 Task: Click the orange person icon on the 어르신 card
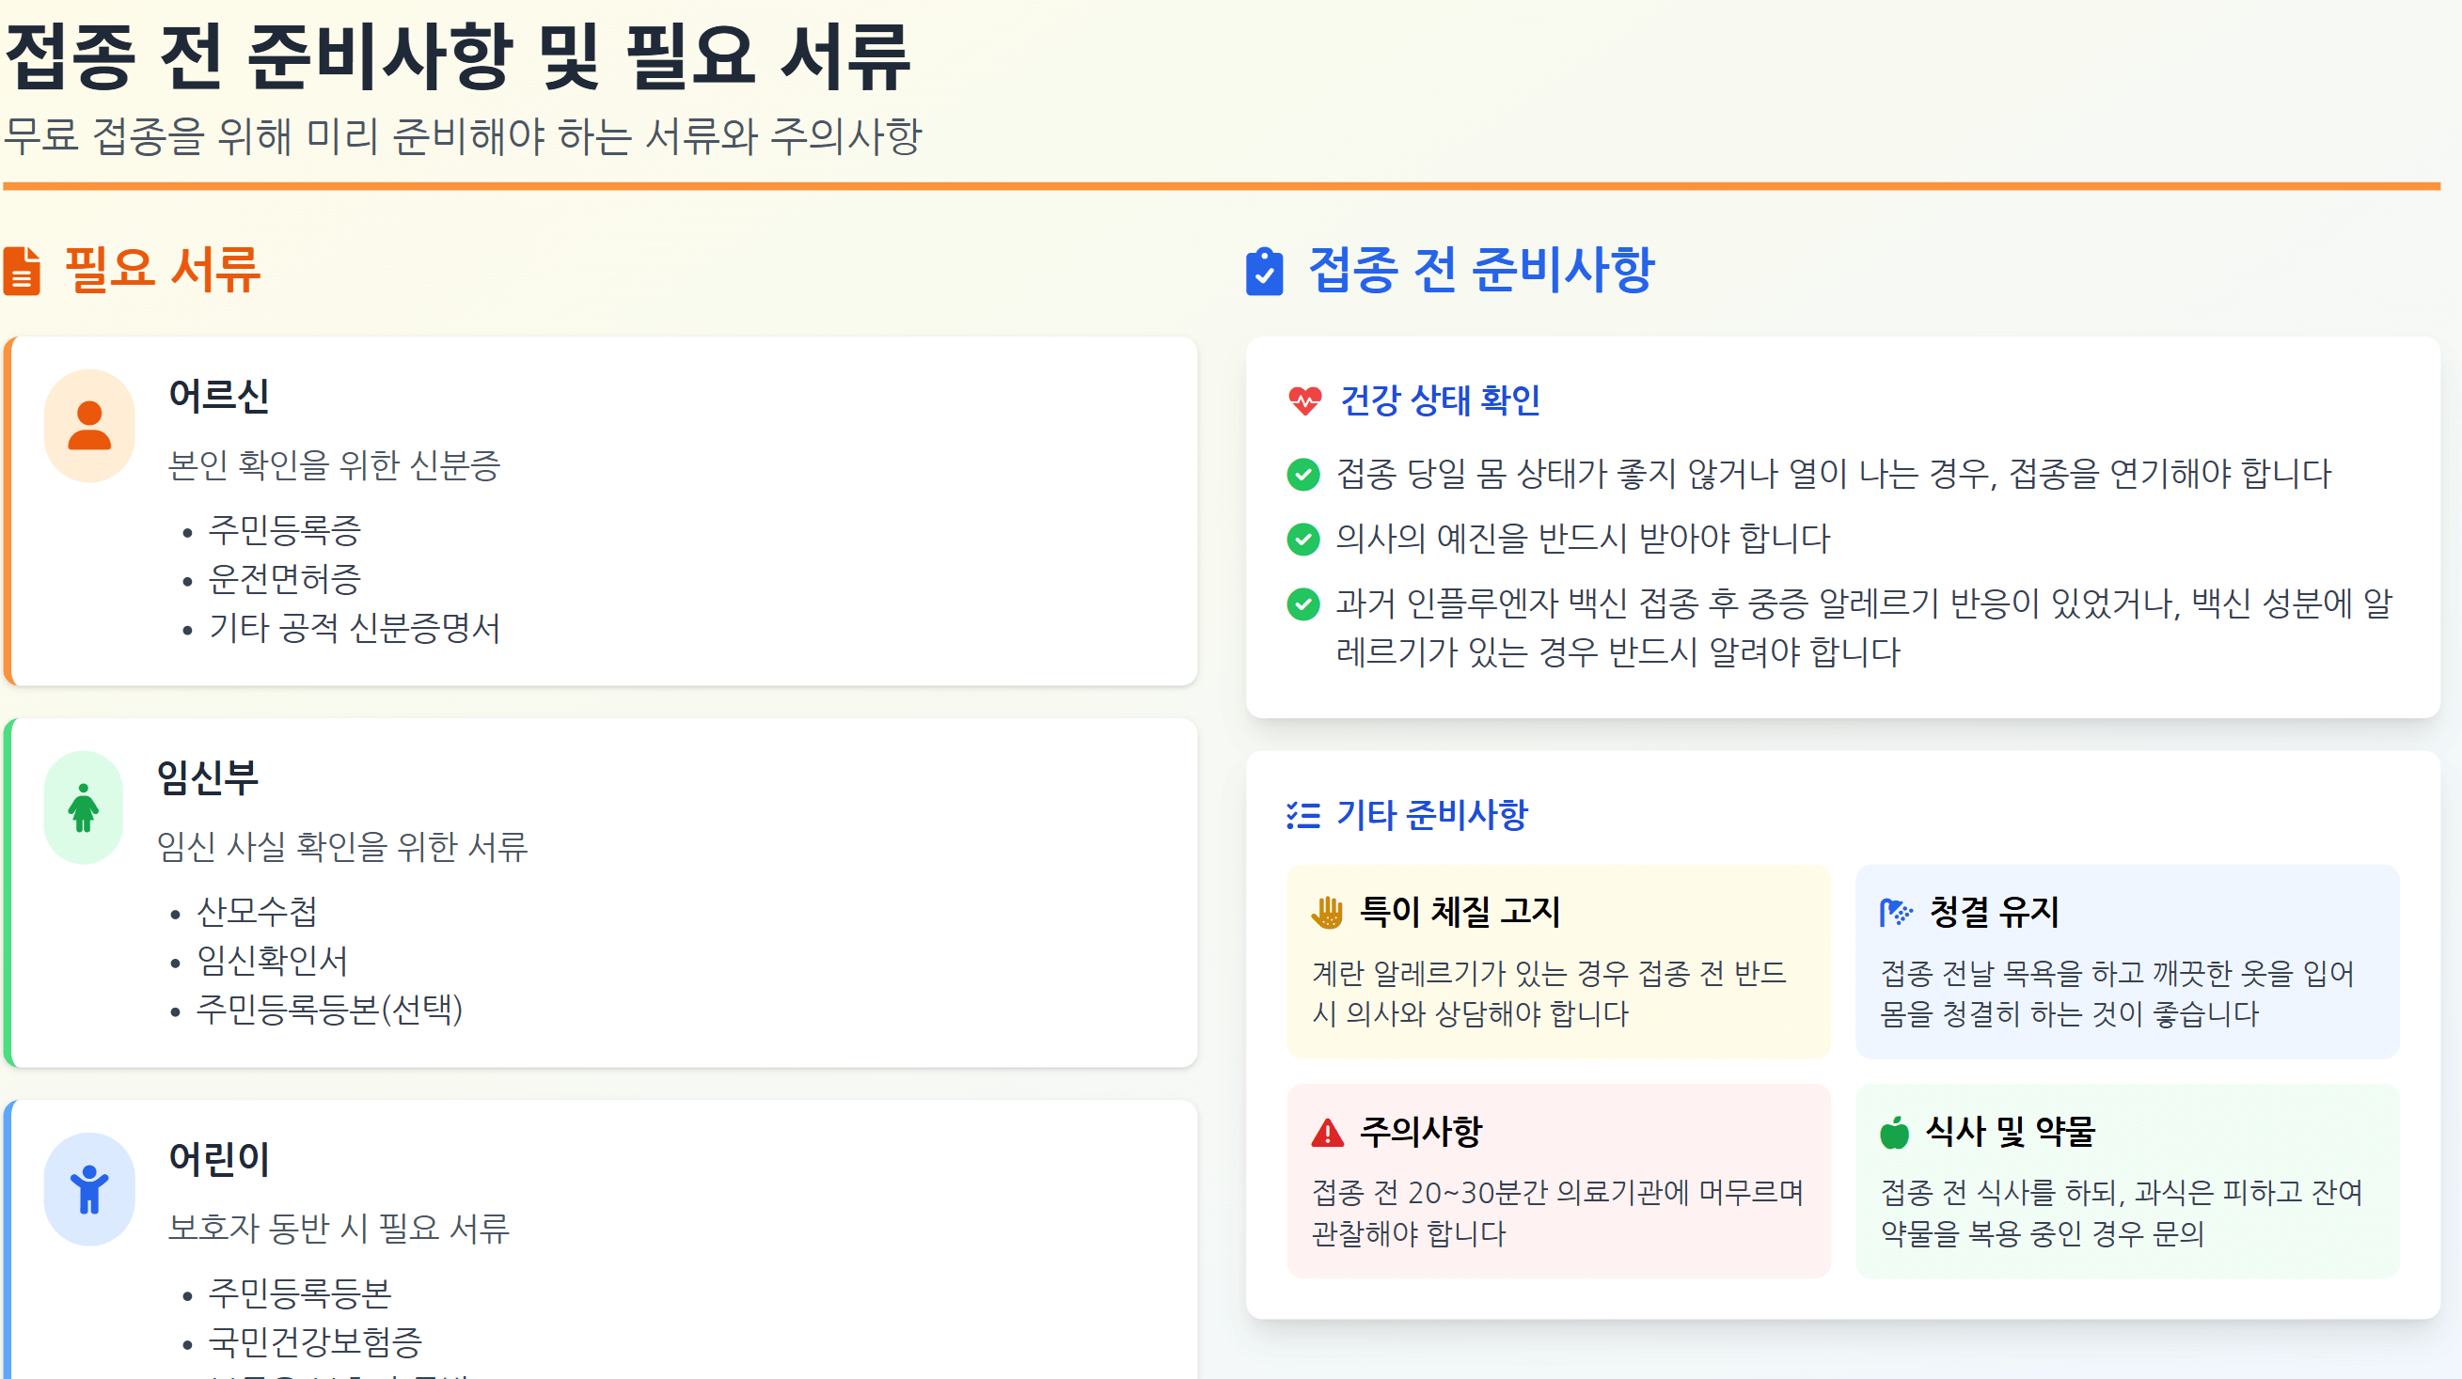pos(89,426)
